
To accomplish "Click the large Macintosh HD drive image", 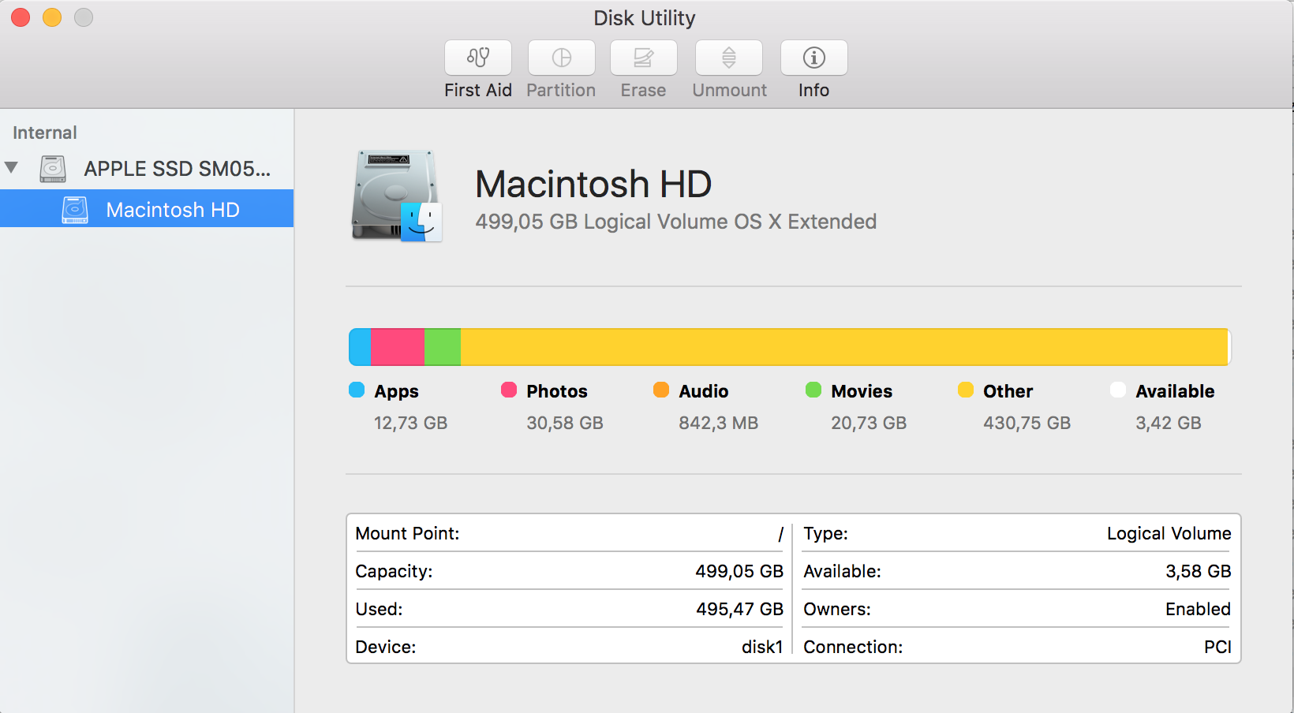I will coord(397,196).
